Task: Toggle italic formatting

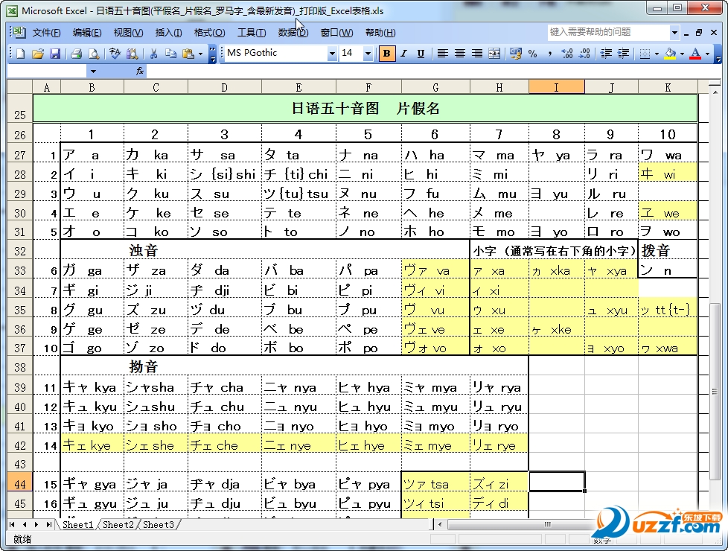Action: pos(403,54)
